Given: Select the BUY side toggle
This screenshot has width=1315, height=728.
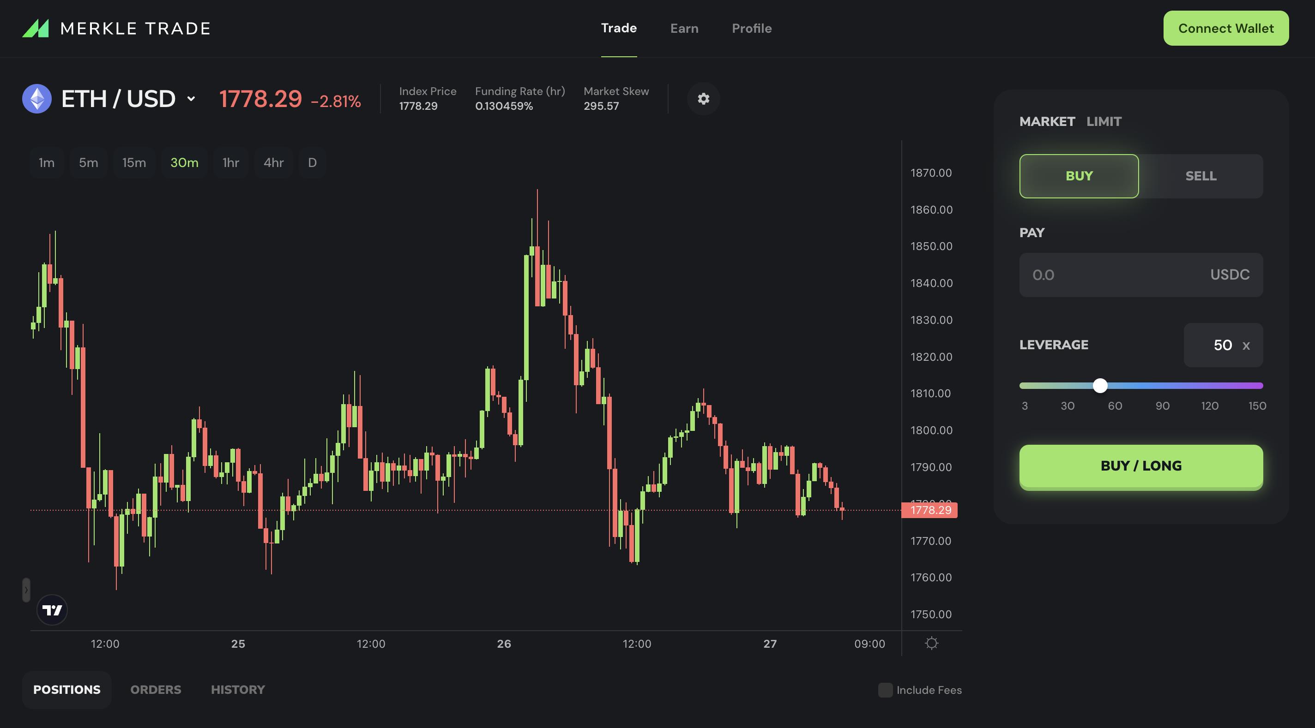Looking at the screenshot, I should [1079, 176].
